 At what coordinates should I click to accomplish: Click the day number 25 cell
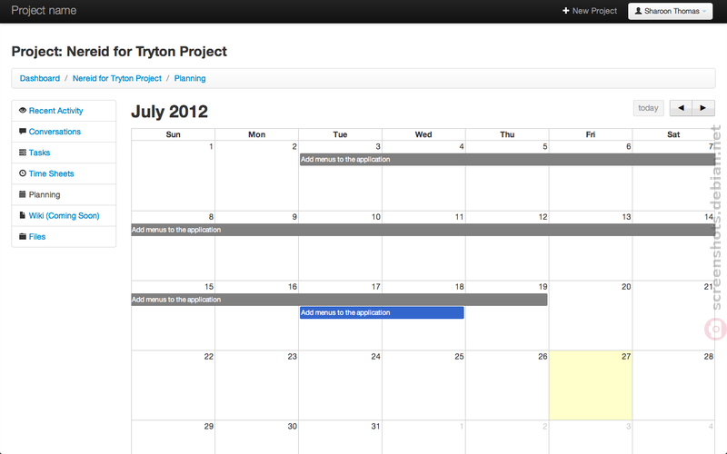point(423,385)
